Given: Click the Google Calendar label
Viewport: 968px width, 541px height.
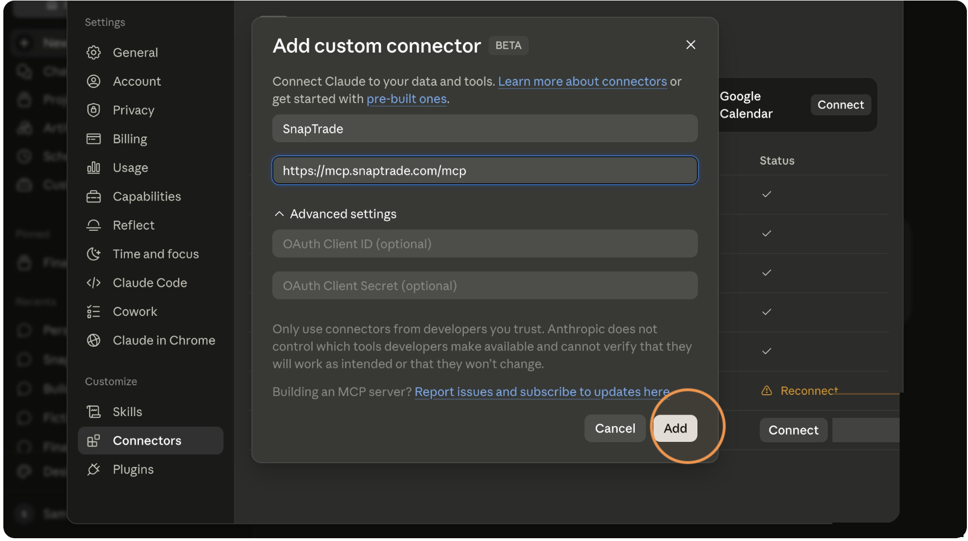Looking at the screenshot, I should (746, 105).
